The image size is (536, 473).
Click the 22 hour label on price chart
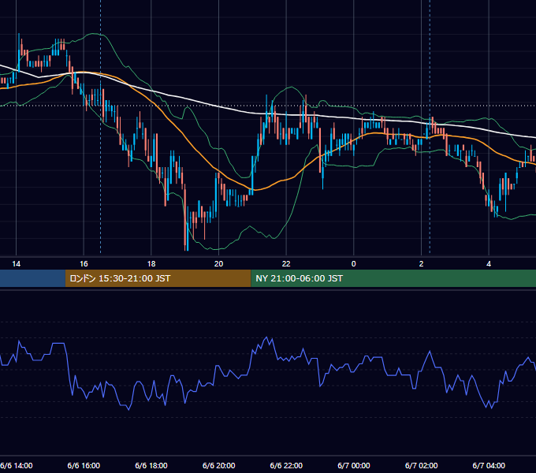click(x=286, y=264)
